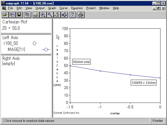Screen dimensions: 167x125
Task: Open the View menu
Action: click(29, 8)
